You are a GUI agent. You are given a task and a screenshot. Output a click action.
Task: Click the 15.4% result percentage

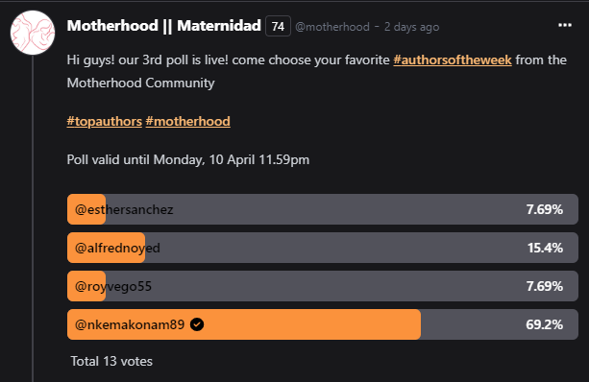point(545,248)
